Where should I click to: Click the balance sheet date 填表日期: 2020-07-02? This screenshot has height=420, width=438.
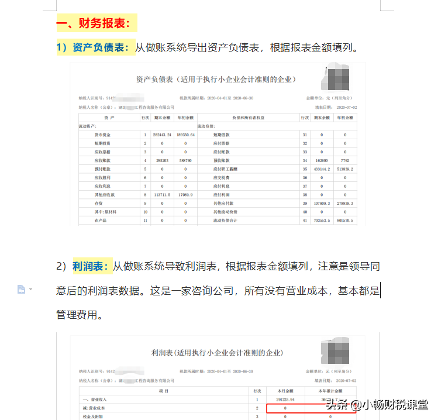(x=336, y=107)
